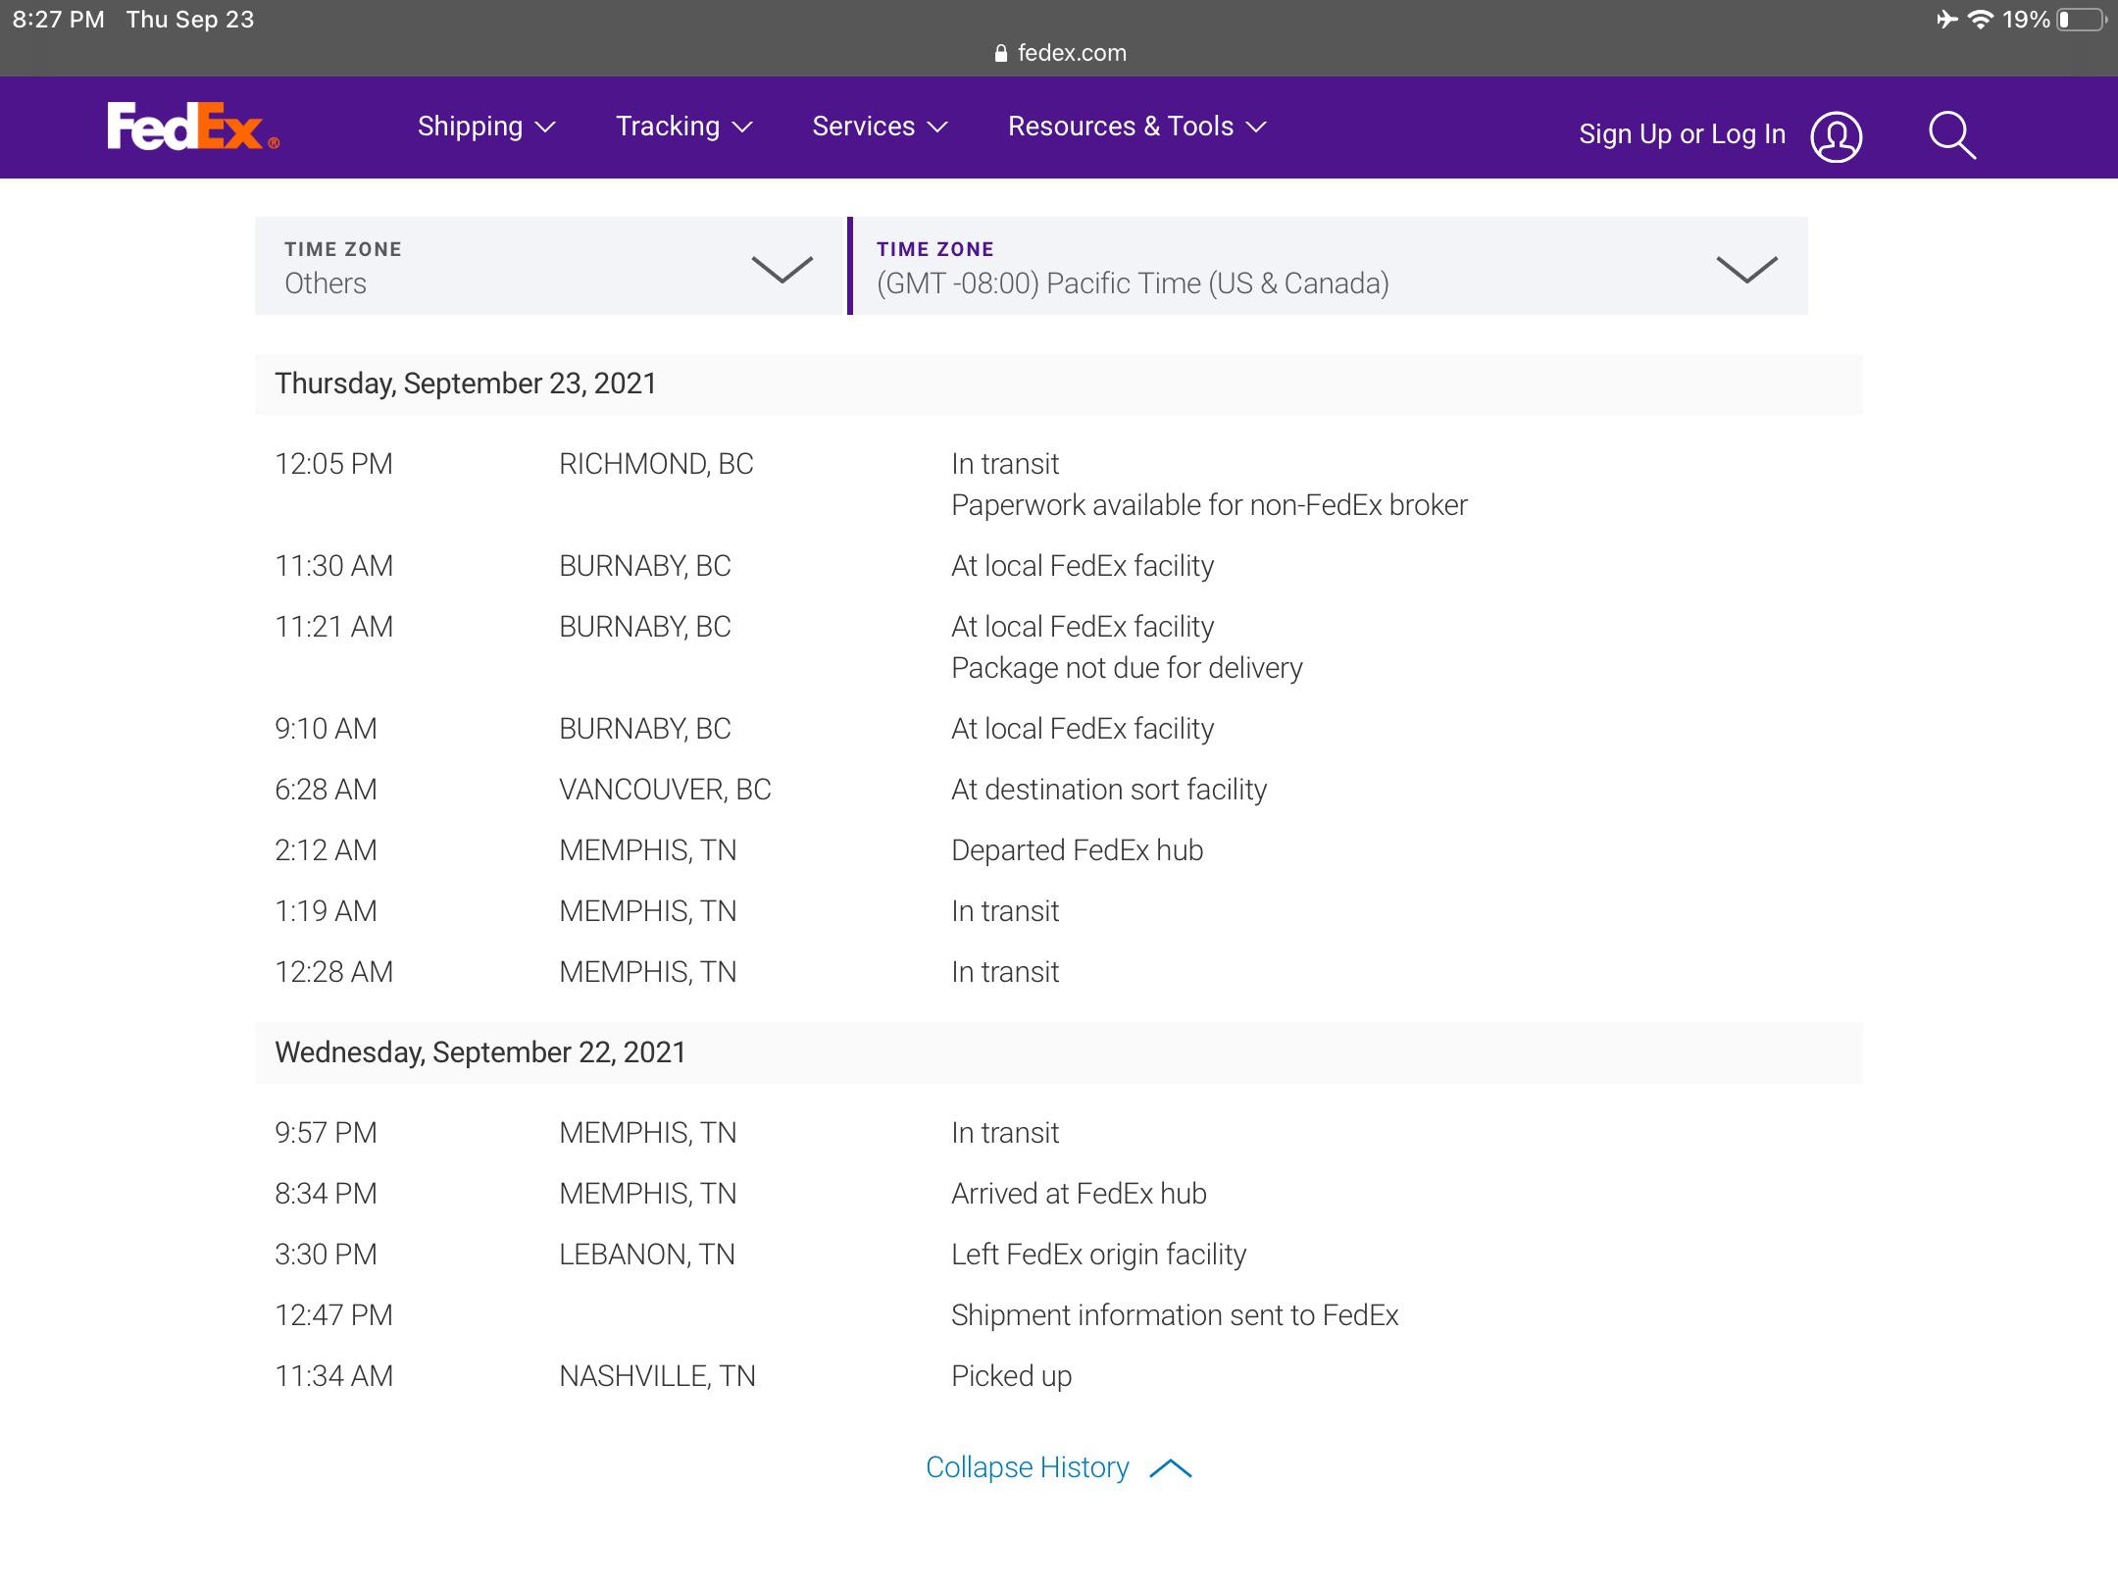Select the 11:21 AM timestamp
The height and width of the screenshot is (1589, 2118).
point(333,627)
